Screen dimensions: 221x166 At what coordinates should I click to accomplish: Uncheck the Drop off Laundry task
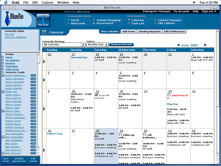96,95
